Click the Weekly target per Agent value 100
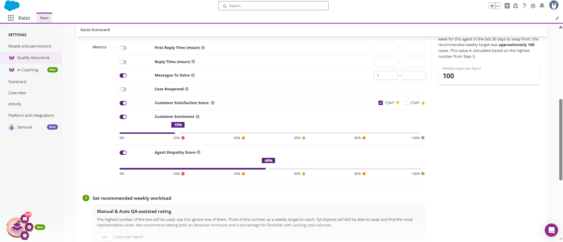 pos(448,76)
